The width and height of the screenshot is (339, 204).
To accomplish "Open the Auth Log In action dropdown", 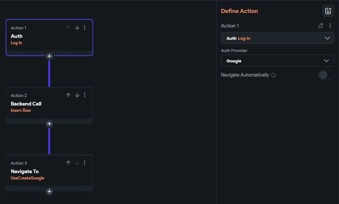I will (277, 38).
